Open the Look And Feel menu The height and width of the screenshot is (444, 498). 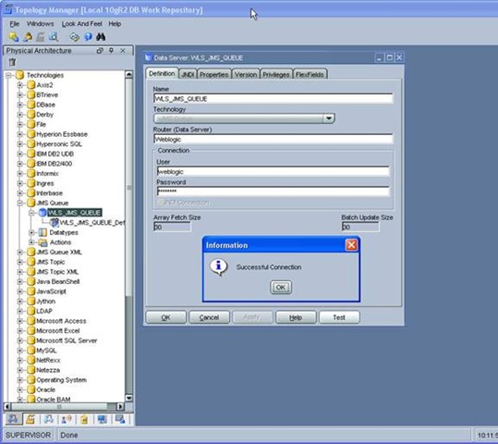click(x=81, y=24)
